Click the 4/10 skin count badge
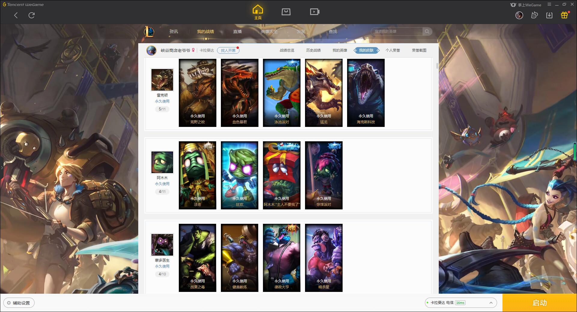The width and height of the screenshot is (577, 312). pyautogui.click(x=162, y=274)
